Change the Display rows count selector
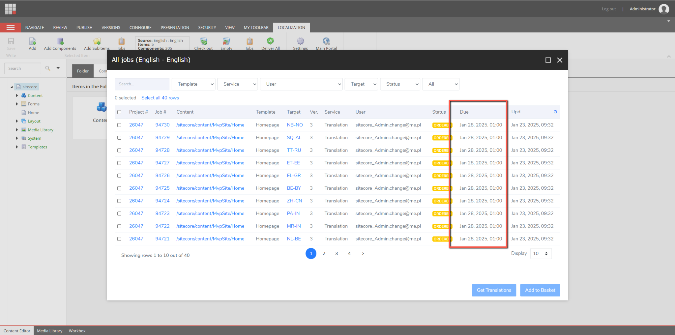Viewport: 675px width, 335px height. [x=541, y=253]
